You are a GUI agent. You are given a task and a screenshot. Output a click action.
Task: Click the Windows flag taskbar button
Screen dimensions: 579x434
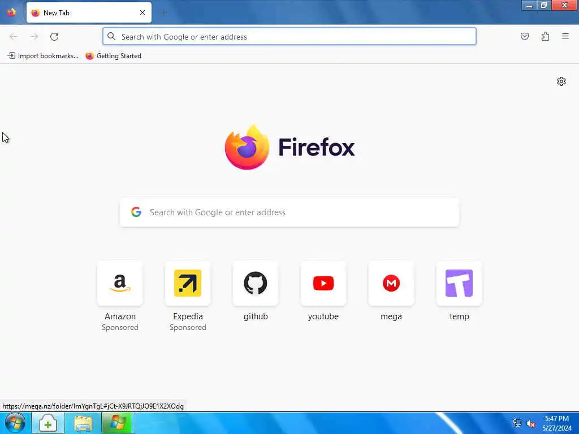tap(118, 423)
